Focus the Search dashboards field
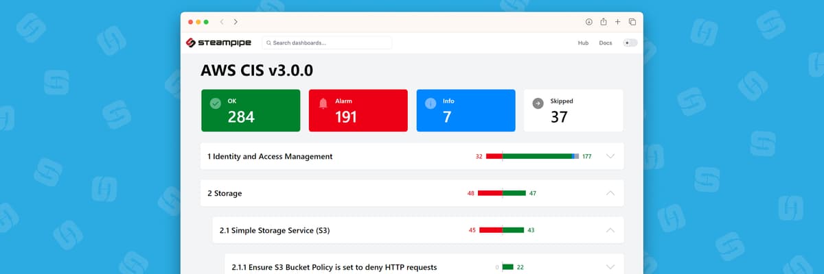 click(x=327, y=42)
